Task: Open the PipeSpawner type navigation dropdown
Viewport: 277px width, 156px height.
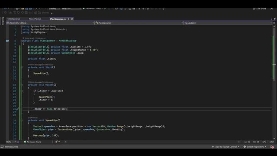Action: [139, 23]
